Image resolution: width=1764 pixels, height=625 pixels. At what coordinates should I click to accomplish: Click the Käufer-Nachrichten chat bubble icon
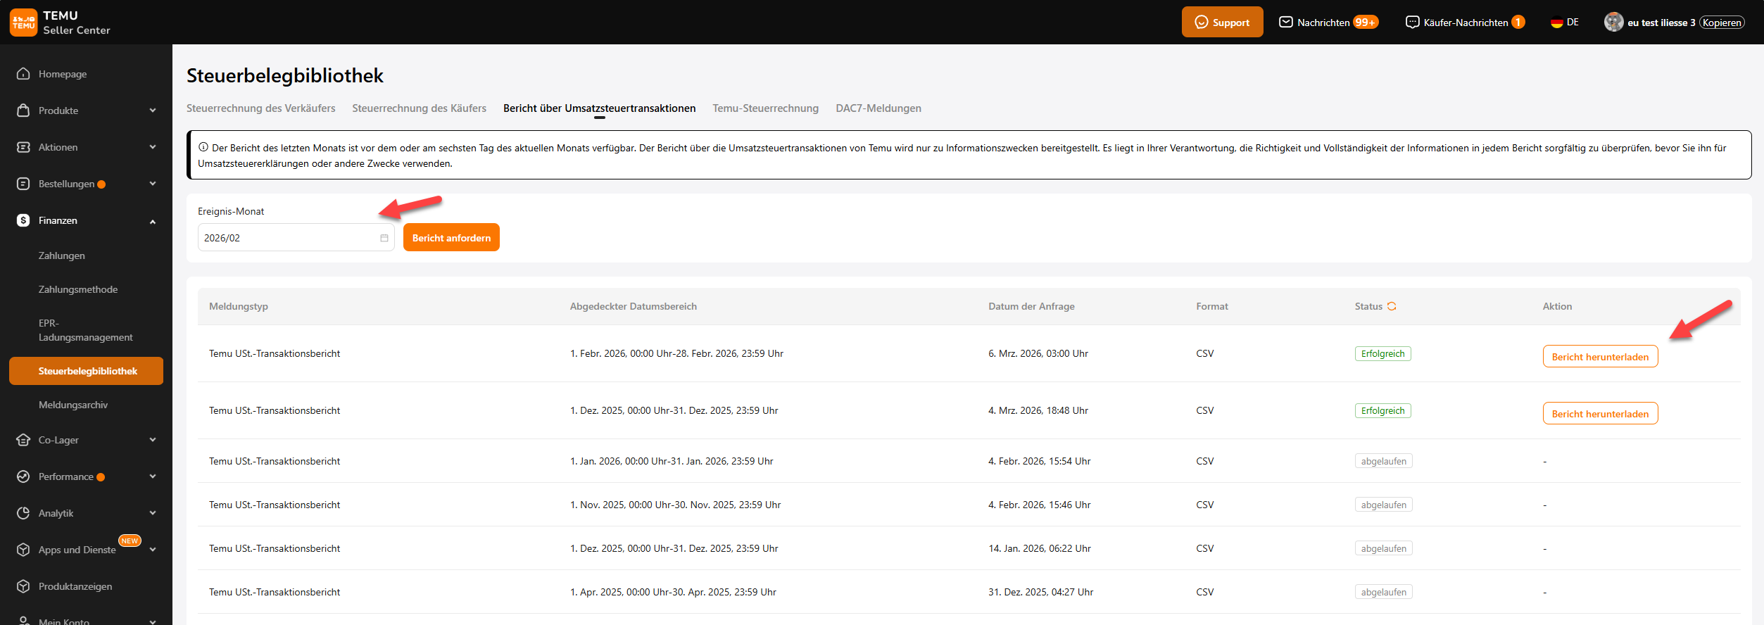[1412, 22]
